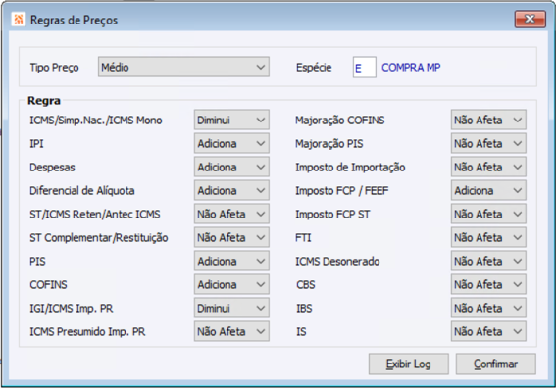Open the Despesas dropdown

(x=231, y=167)
